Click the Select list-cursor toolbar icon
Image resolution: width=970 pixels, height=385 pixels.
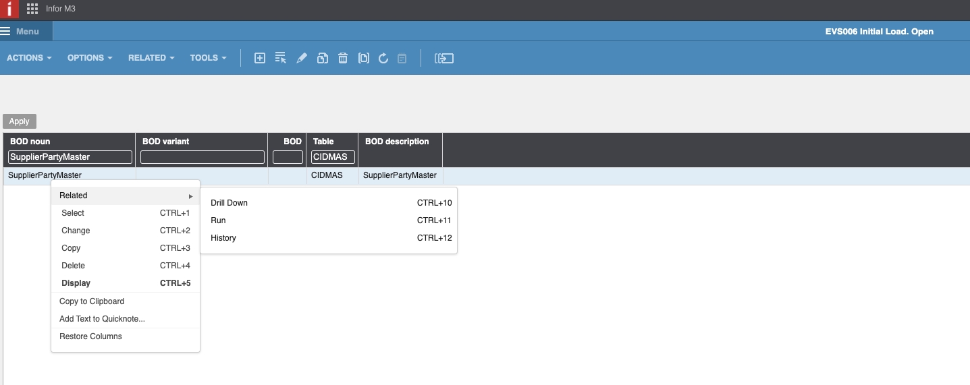281,58
